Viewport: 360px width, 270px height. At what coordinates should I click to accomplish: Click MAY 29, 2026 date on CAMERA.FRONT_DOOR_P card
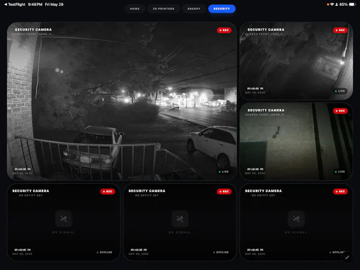[x=255, y=173]
